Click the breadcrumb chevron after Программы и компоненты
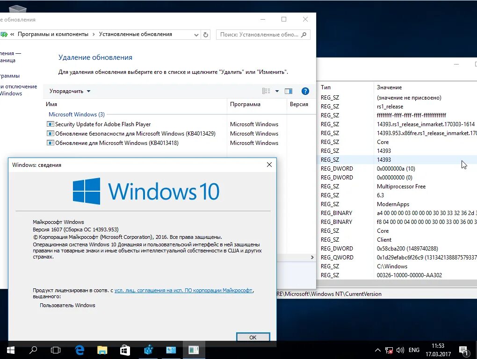Image resolution: width=477 pixels, height=359 pixels. (94, 34)
